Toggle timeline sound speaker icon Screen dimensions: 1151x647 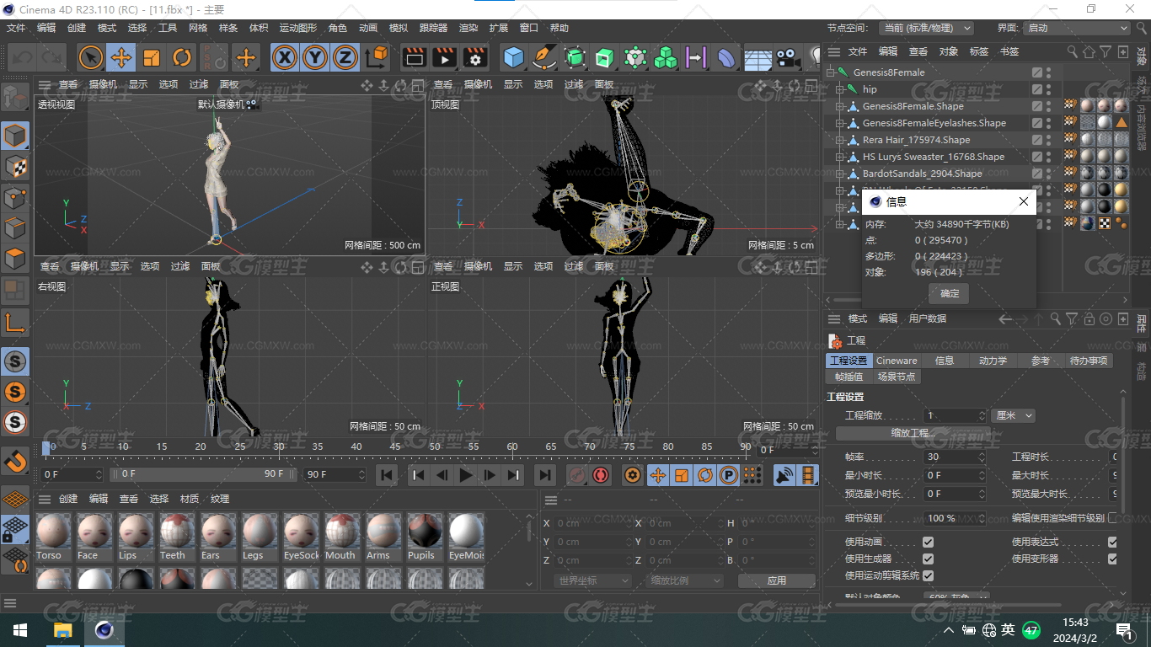(784, 475)
